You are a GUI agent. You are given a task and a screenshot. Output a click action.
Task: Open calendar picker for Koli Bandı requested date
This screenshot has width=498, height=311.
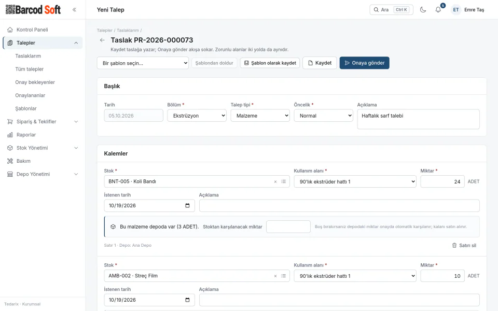tap(187, 206)
